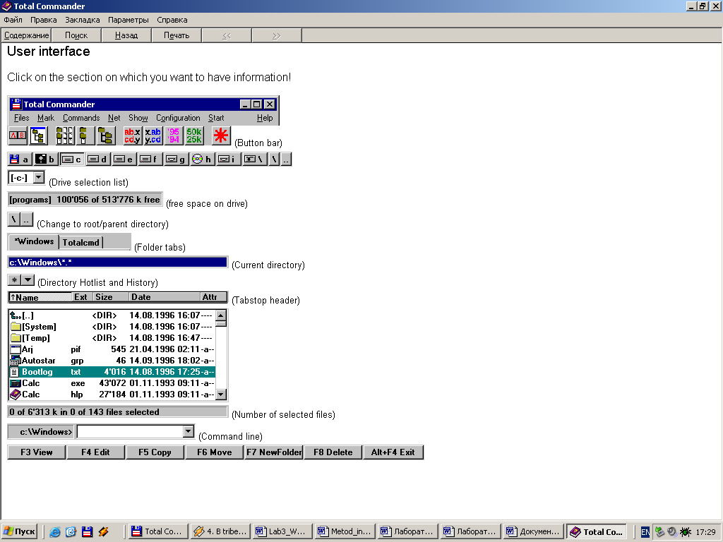The height and width of the screenshot is (542, 723).
Task: Select CD-ROM drive h button
Action: coord(202,159)
